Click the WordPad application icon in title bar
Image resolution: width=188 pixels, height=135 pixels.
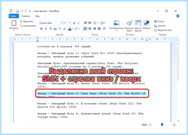[11, 11]
